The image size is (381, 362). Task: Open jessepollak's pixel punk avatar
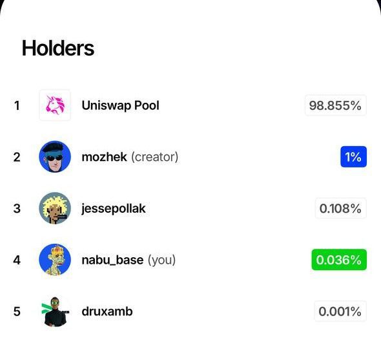[x=55, y=208]
